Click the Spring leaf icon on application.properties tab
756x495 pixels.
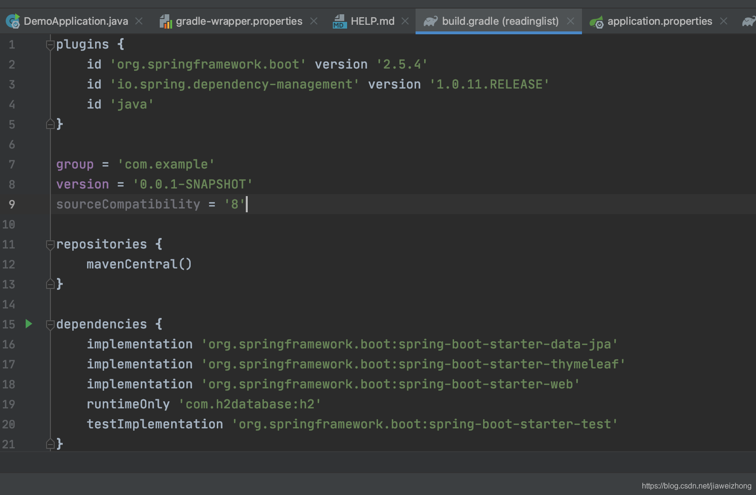(596, 22)
